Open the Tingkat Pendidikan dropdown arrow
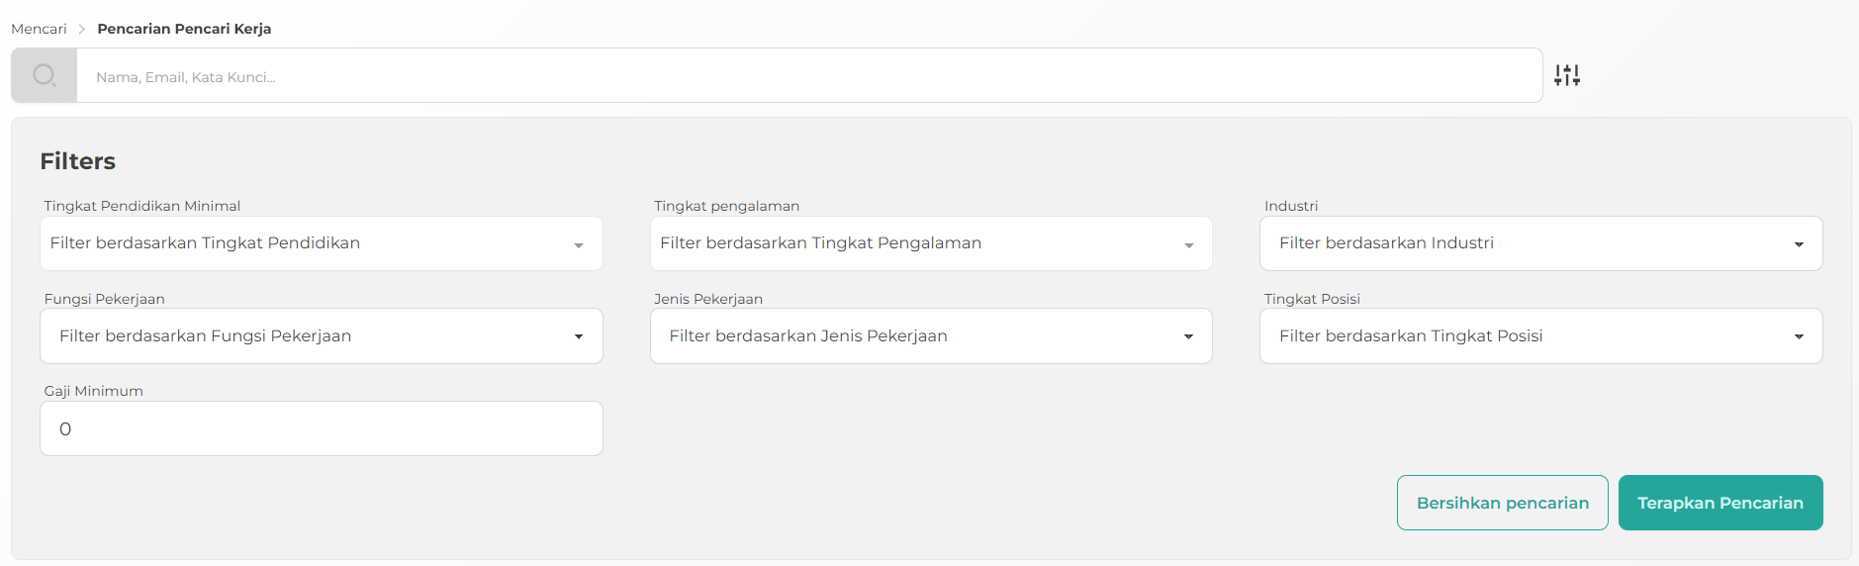The width and height of the screenshot is (1859, 566). tap(579, 245)
